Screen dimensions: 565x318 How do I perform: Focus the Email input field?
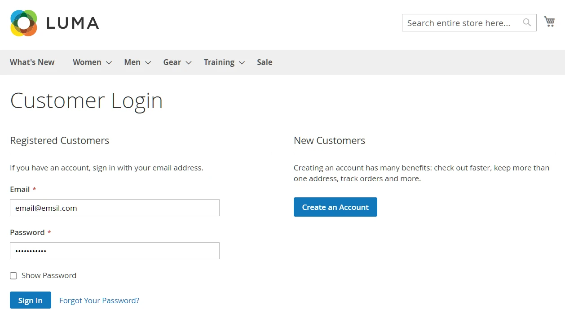point(115,208)
